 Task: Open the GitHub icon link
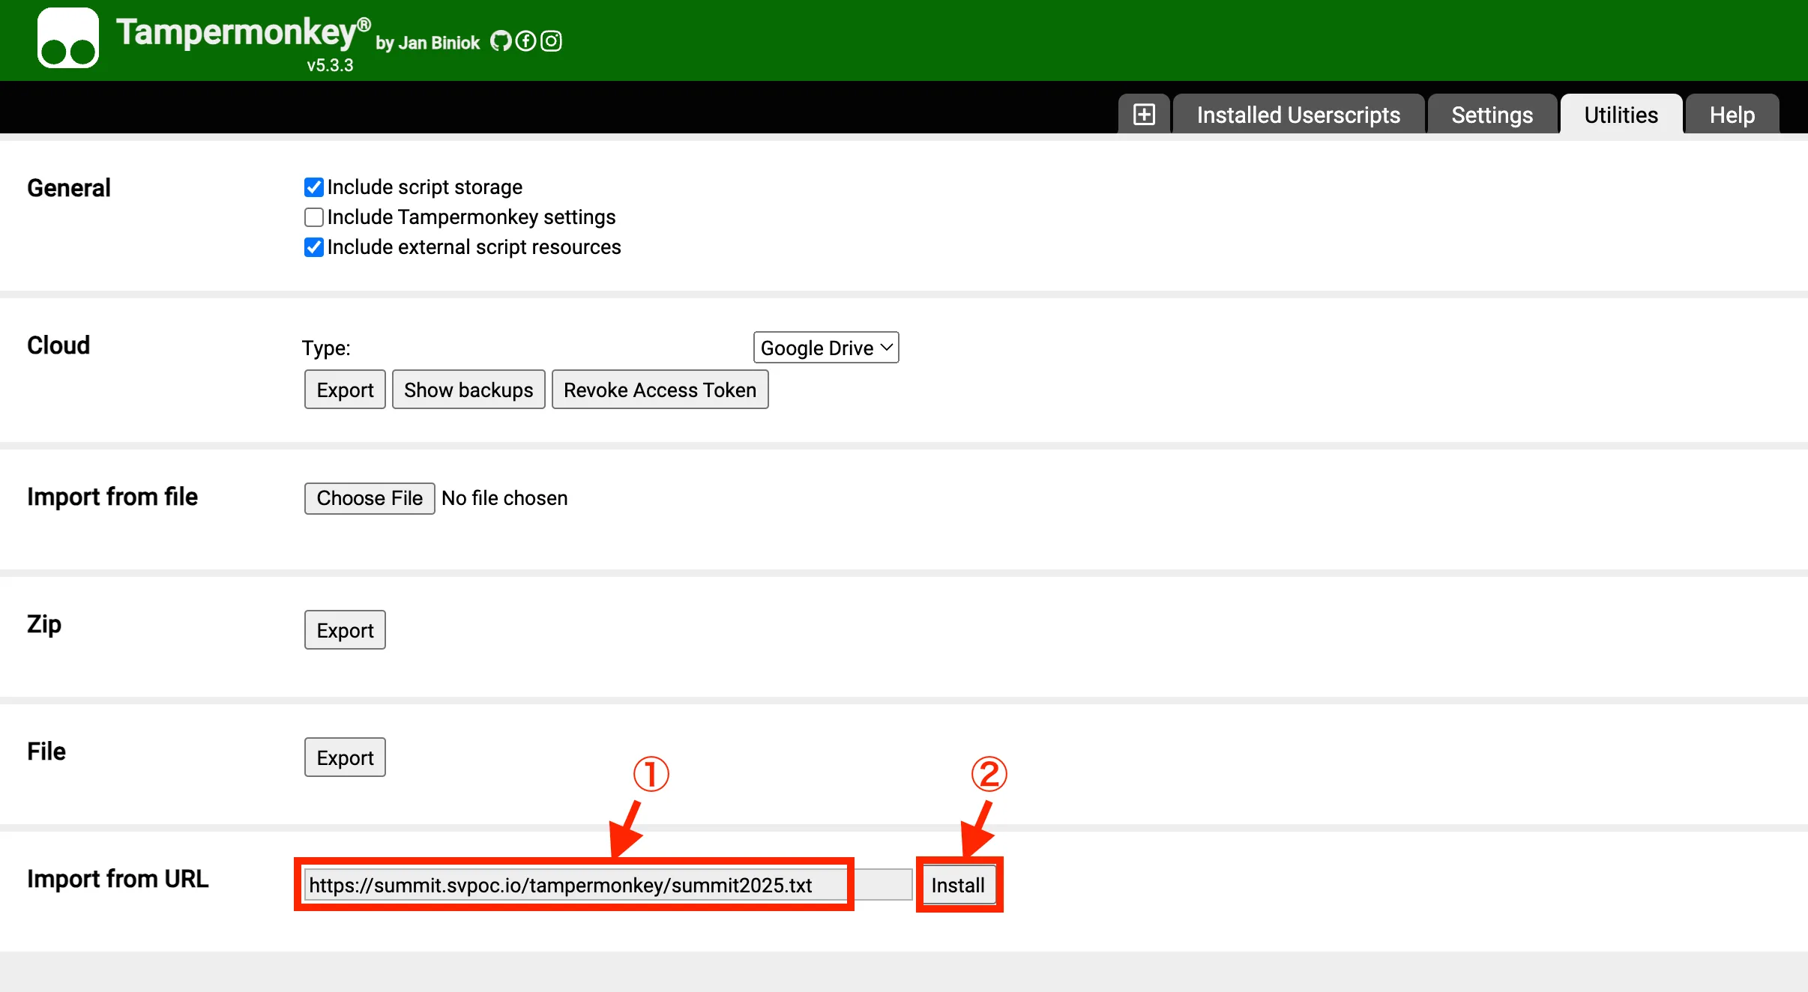[x=501, y=40]
